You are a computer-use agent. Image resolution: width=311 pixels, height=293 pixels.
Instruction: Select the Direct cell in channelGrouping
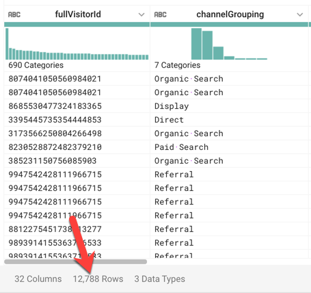coord(229,120)
